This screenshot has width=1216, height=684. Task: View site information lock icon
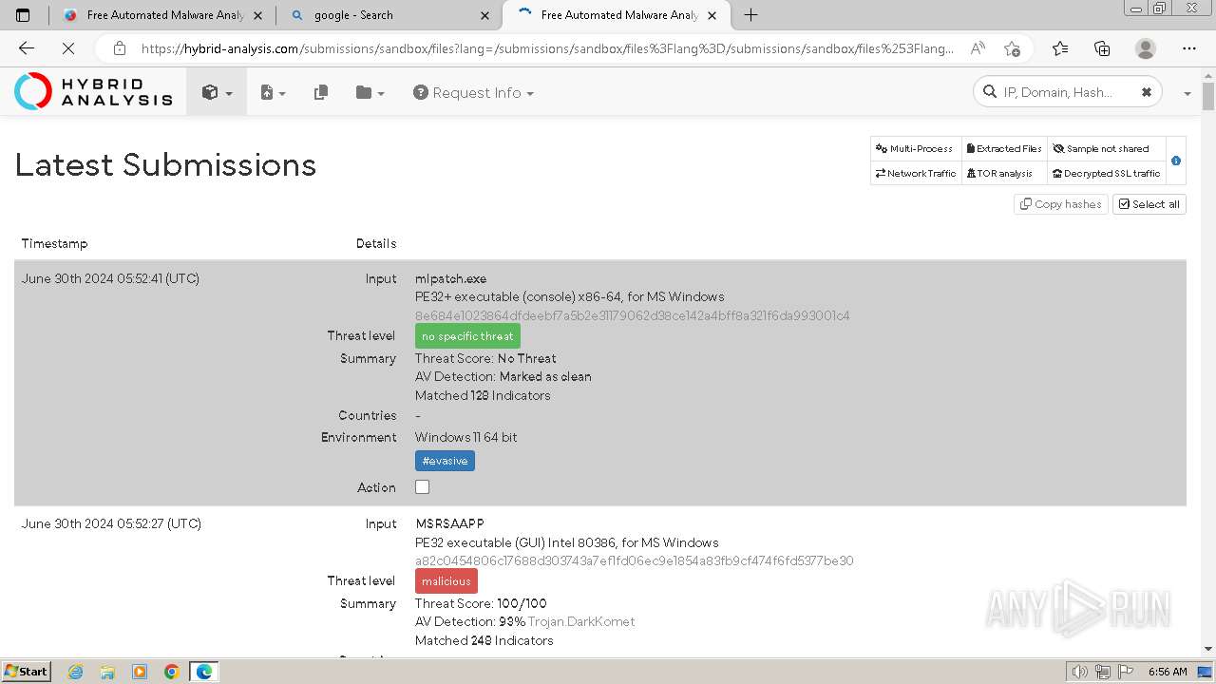click(120, 48)
